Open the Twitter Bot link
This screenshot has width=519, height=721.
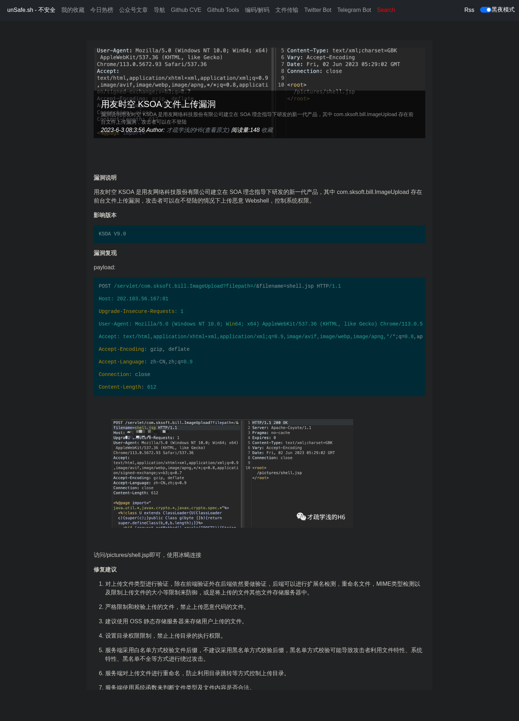click(318, 10)
